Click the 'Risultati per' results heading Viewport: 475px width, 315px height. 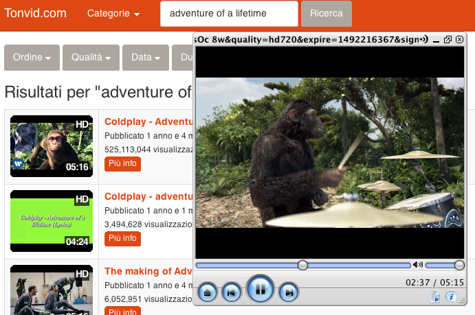(x=98, y=92)
